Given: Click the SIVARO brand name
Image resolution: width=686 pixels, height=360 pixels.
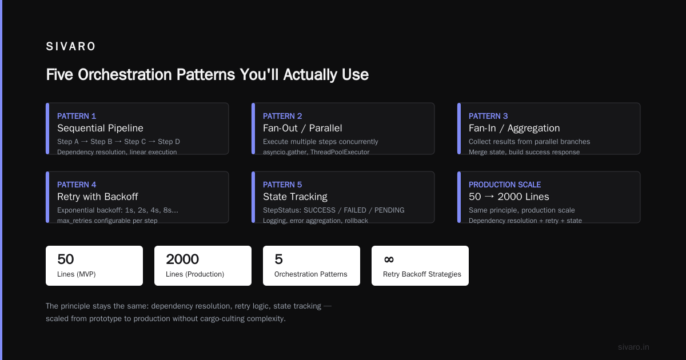Looking at the screenshot, I should coord(71,47).
